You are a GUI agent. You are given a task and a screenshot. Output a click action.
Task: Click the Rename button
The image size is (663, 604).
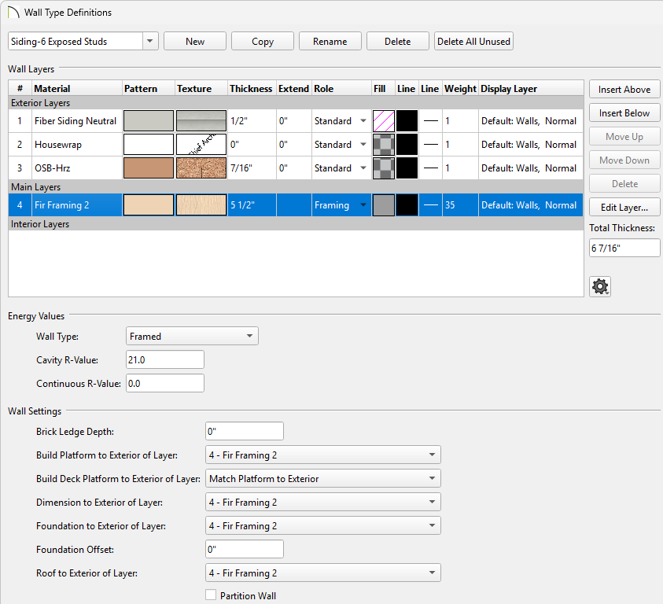click(330, 42)
